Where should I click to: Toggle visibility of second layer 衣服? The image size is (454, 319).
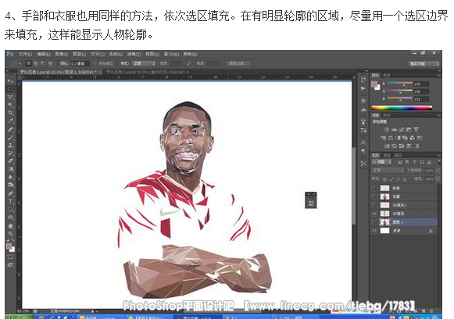click(x=374, y=197)
